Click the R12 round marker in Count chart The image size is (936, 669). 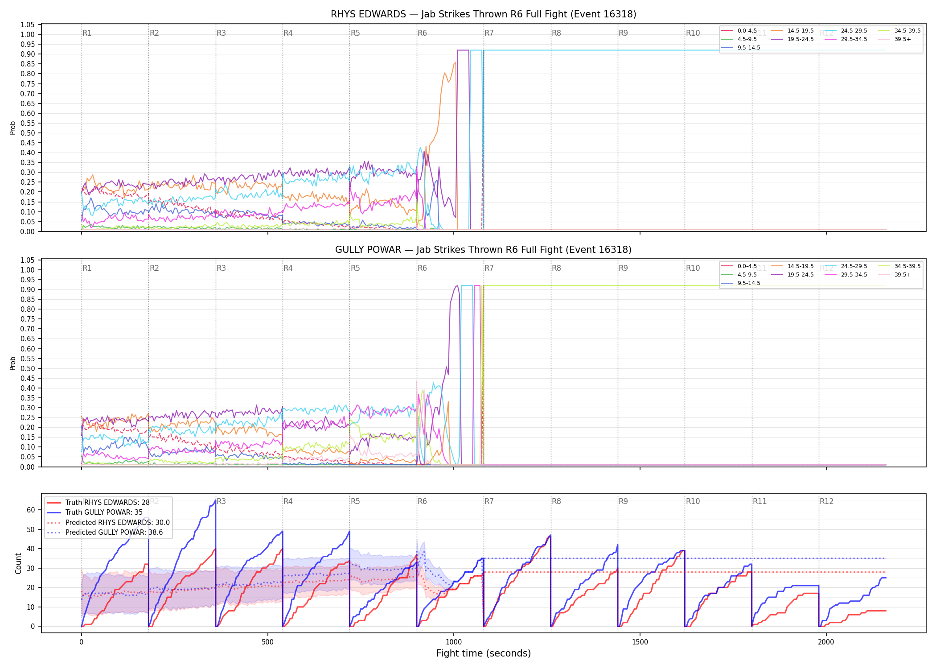[x=826, y=501]
